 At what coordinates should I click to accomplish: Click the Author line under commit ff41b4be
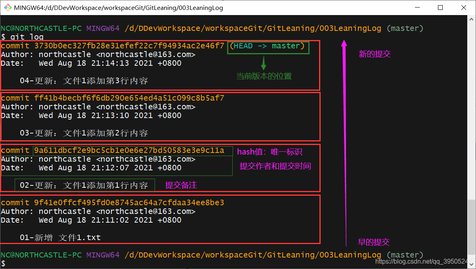click(98, 107)
